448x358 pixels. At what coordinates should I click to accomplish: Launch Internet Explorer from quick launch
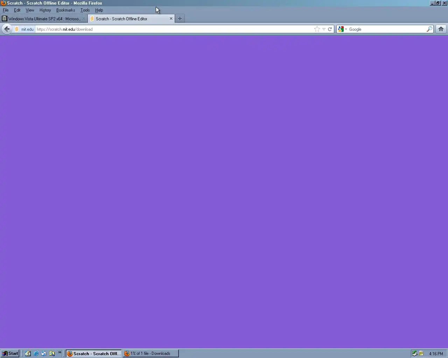click(36, 353)
